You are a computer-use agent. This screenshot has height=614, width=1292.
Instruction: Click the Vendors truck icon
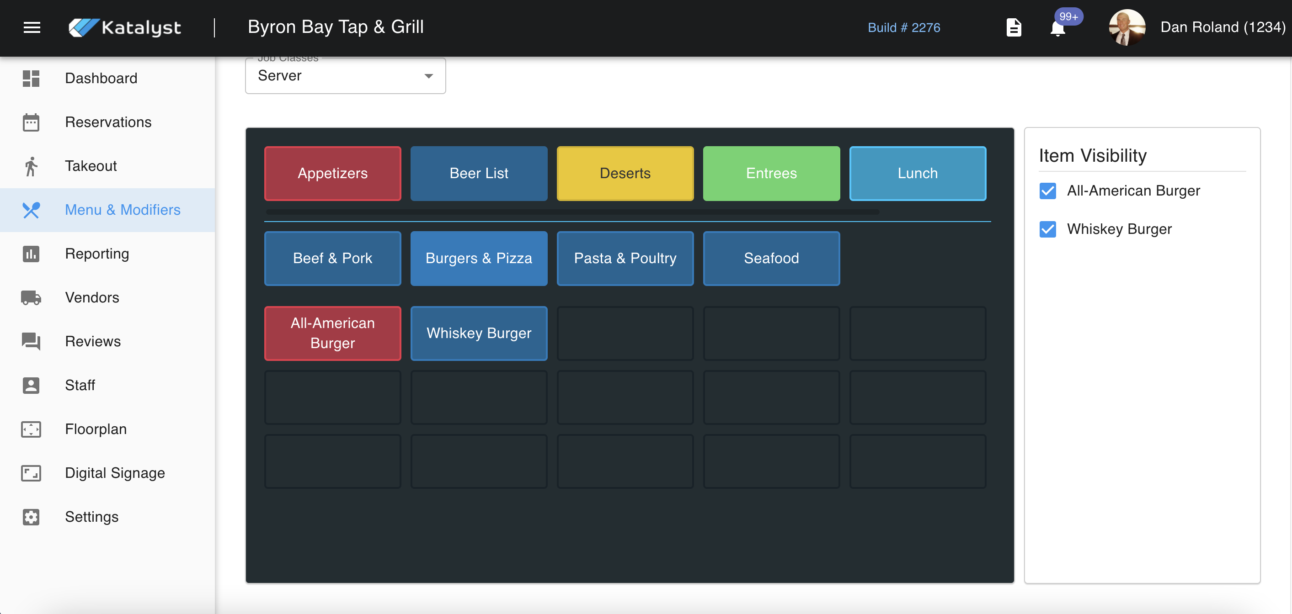click(x=31, y=298)
